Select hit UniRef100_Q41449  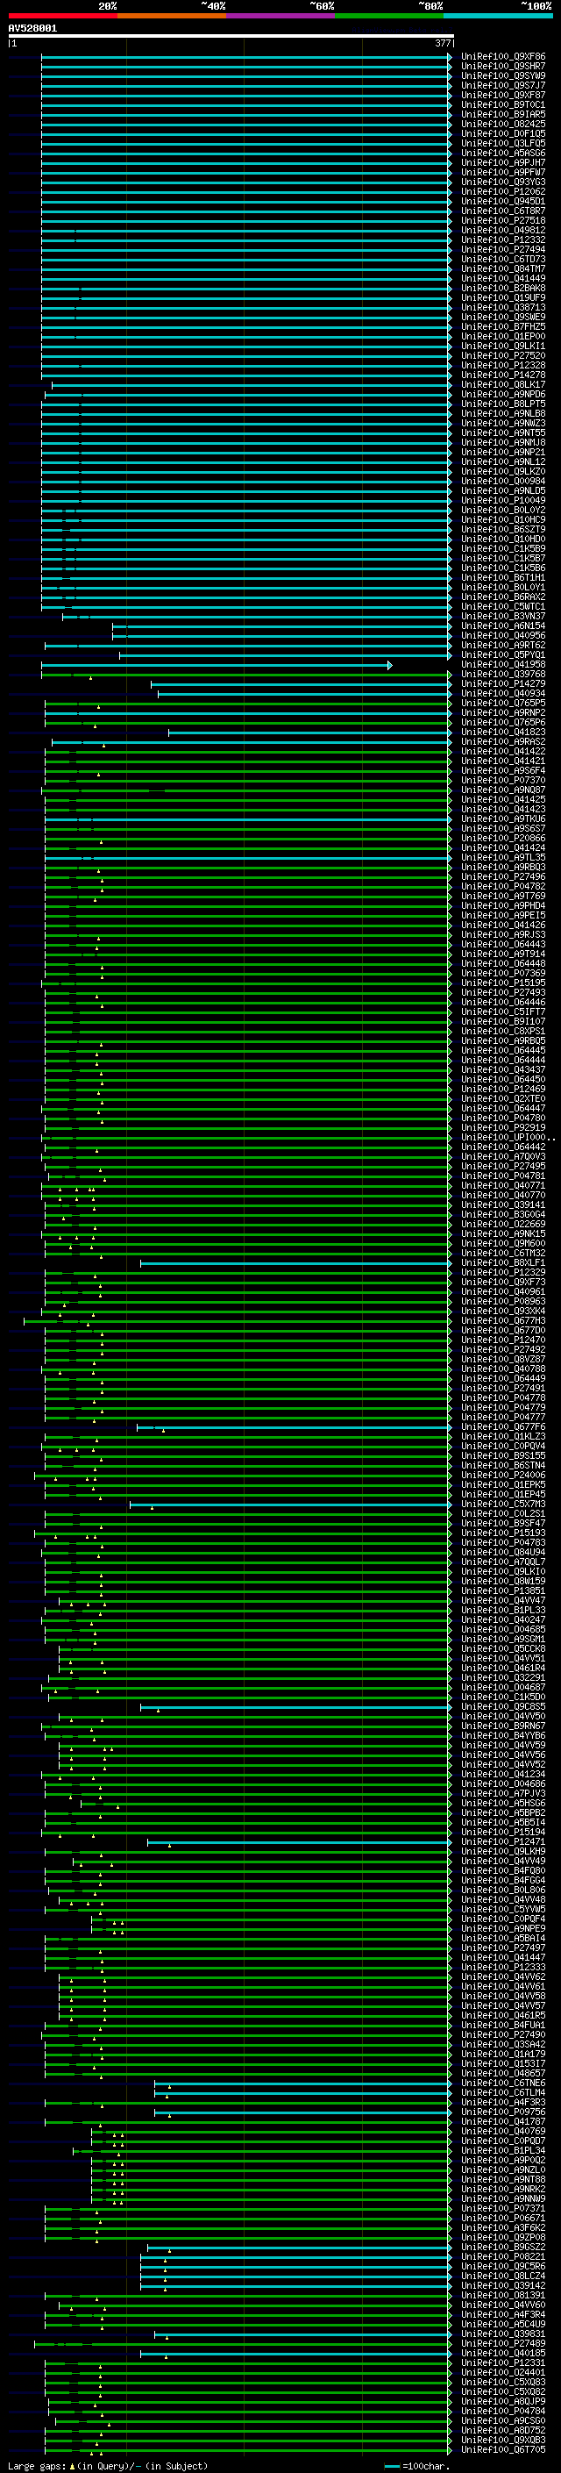coord(502,278)
